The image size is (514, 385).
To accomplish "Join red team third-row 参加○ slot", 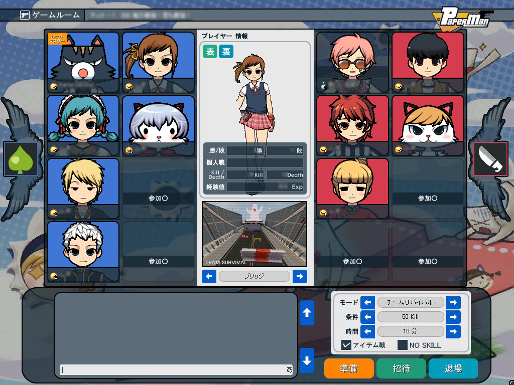I will coord(428,188).
